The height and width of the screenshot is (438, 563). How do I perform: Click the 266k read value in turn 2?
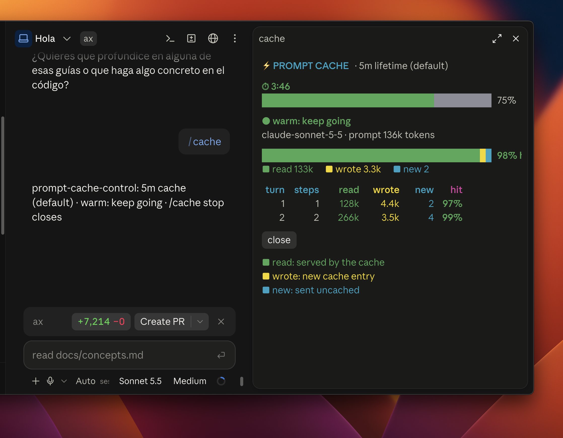pyautogui.click(x=348, y=217)
